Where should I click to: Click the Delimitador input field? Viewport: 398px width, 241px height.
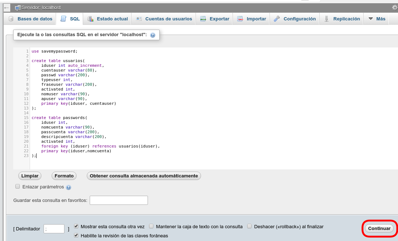pyautogui.click(x=54, y=229)
